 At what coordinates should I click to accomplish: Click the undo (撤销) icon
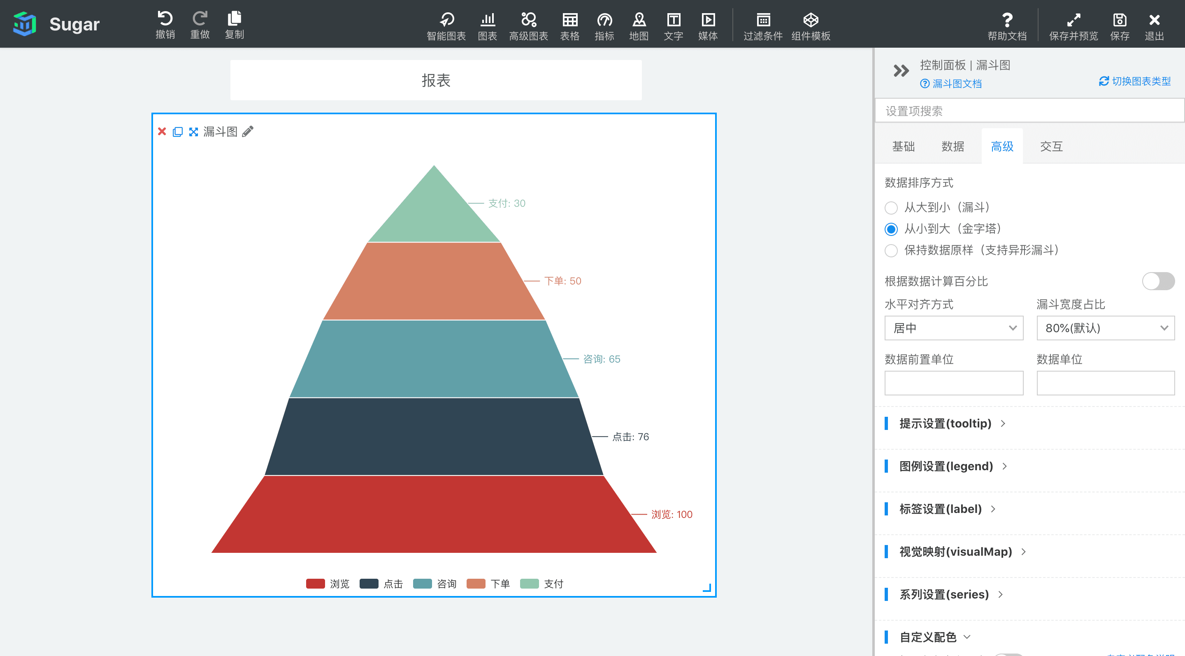click(165, 19)
